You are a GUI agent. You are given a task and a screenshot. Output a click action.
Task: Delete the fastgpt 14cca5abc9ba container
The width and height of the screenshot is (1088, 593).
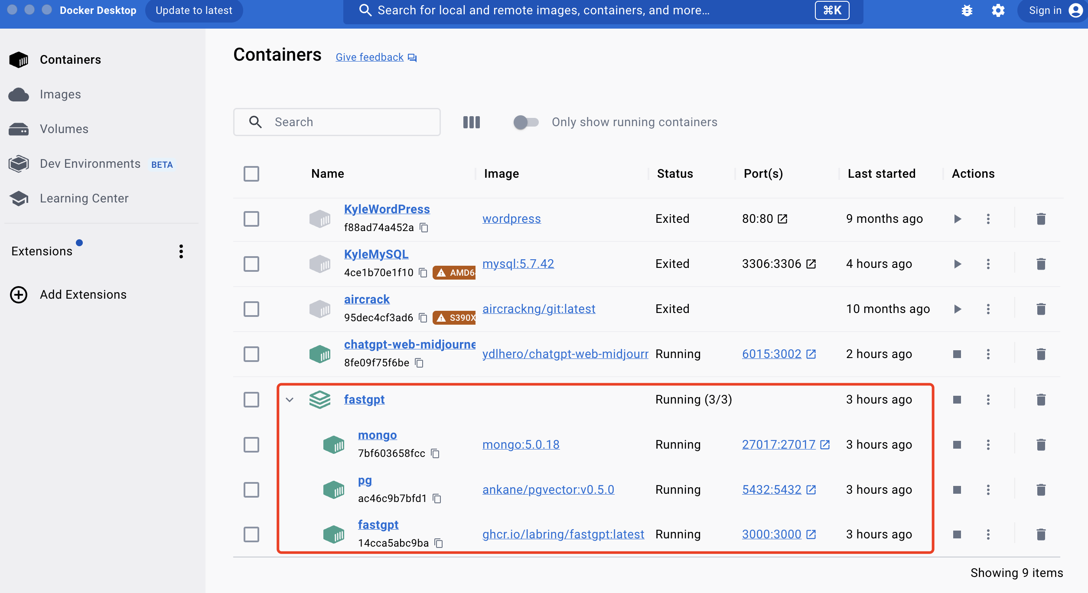1041,534
